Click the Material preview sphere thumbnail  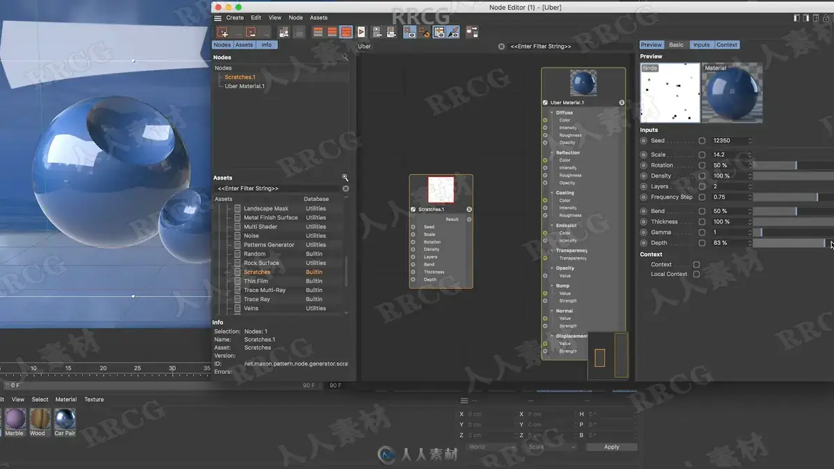pyautogui.click(x=732, y=93)
